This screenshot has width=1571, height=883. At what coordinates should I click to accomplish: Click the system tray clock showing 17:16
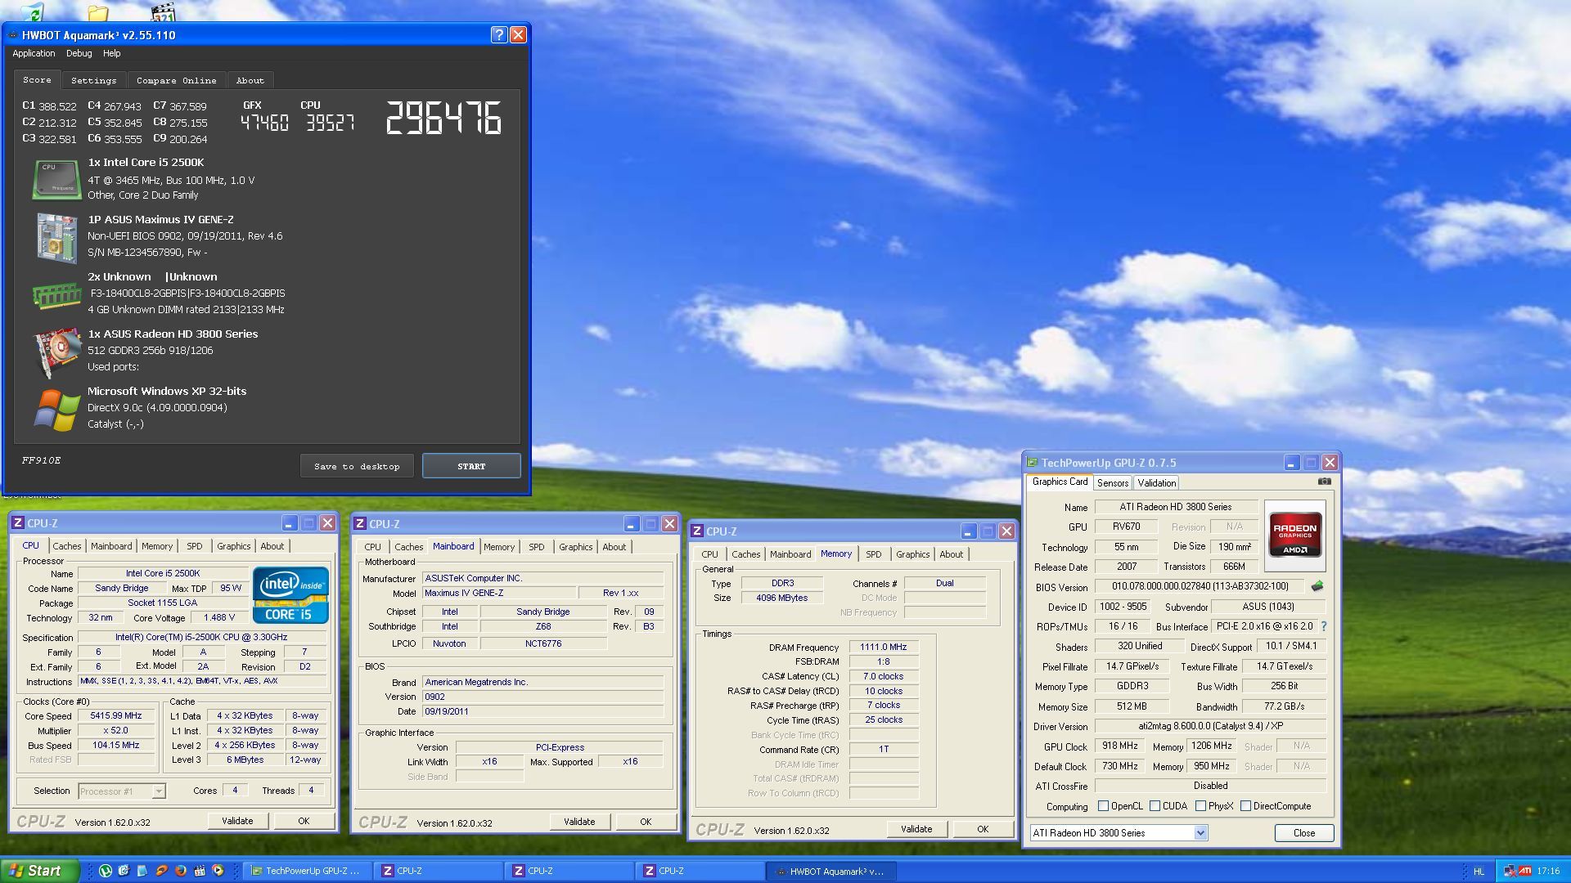pos(1548,871)
